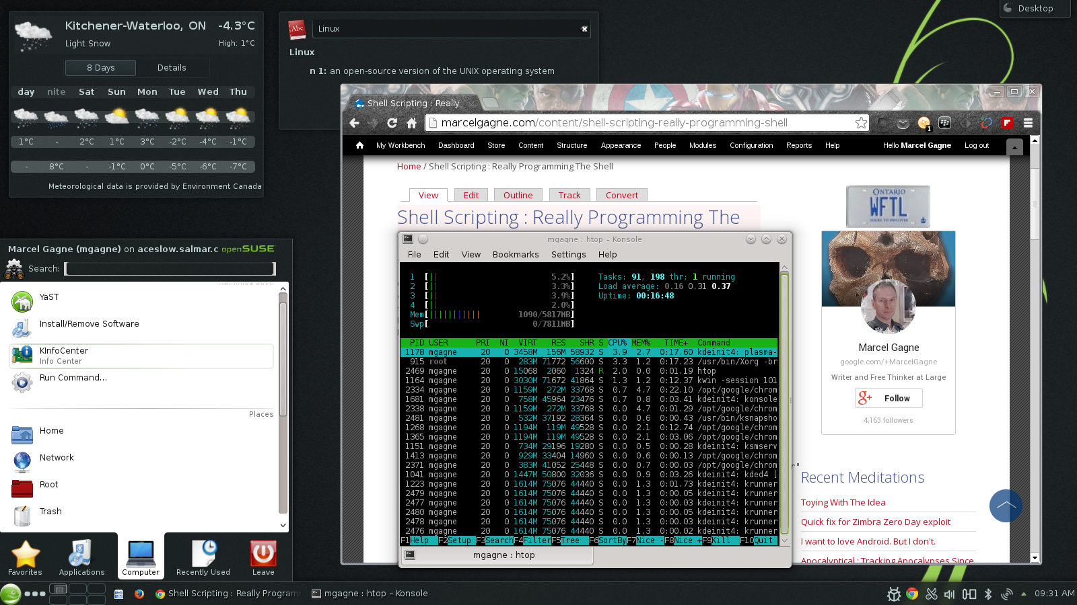Switch weather widget to 8 Days
Viewport: 1077px width, 605px height.
tap(100, 68)
